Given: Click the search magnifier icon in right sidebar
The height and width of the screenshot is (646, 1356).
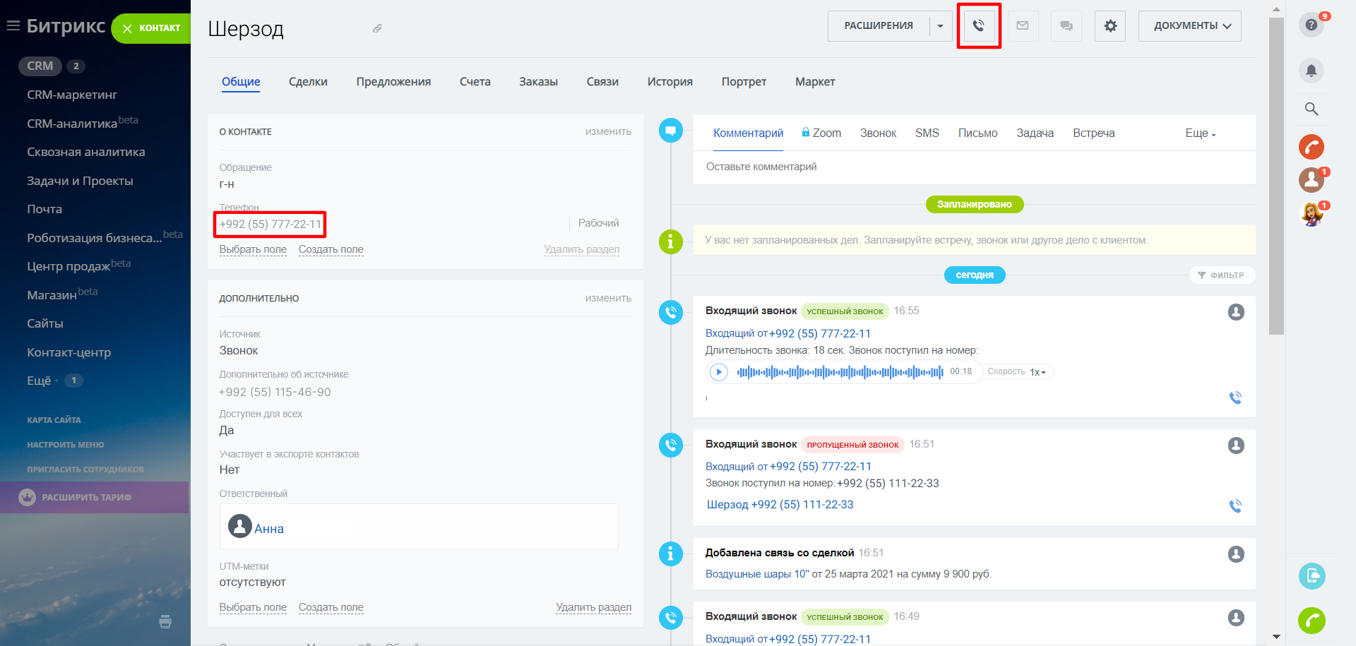Looking at the screenshot, I should (x=1311, y=109).
